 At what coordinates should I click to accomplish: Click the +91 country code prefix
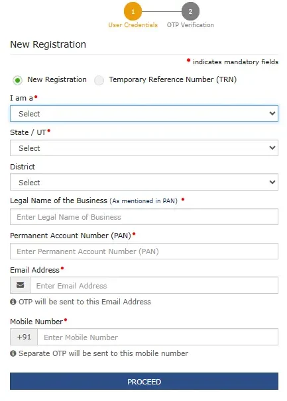[24, 337]
